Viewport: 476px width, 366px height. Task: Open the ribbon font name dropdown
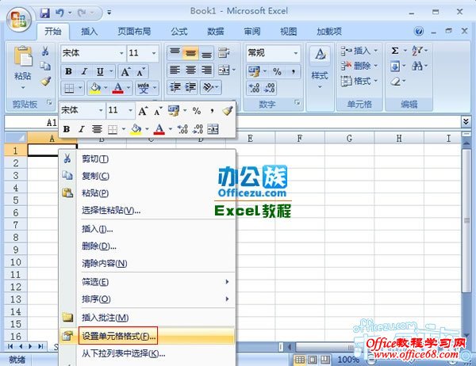click(121, 53)
